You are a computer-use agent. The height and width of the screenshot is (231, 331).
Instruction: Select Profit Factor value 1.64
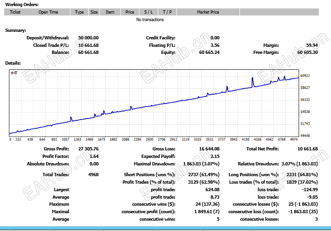click(x=94, y=156)
